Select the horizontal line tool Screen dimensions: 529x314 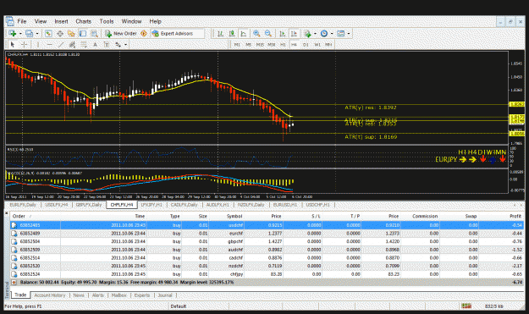click(49, 45)
